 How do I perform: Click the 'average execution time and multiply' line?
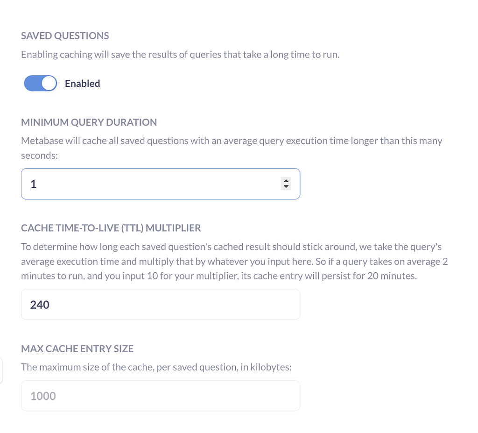click(234, 261)
